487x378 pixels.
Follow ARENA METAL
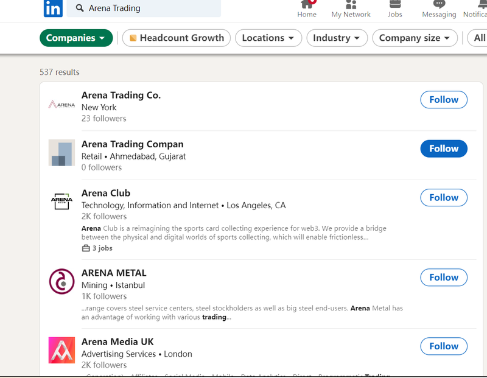pyautogui.click(x=444, y=278)
